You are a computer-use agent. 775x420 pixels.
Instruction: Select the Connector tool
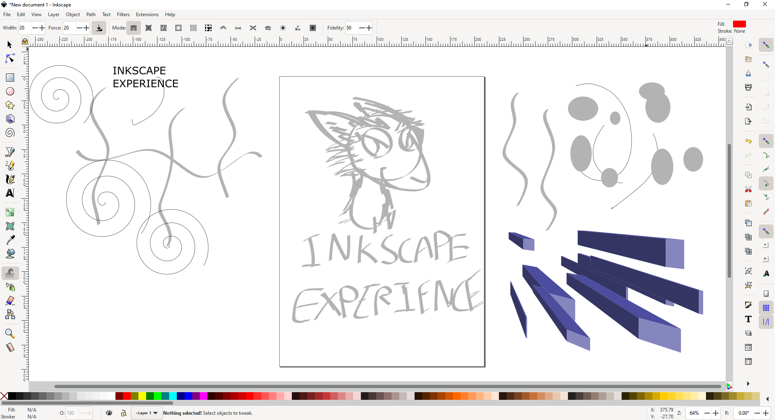(10, 315)
